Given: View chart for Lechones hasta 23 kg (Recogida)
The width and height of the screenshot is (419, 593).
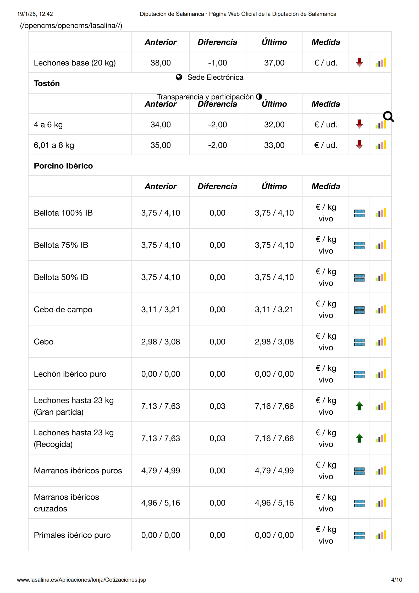Looking at the screenshot, I should pyautogui.click(x=381, y=438).
